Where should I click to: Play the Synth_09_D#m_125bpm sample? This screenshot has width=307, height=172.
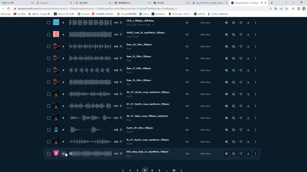pos(63,129)
